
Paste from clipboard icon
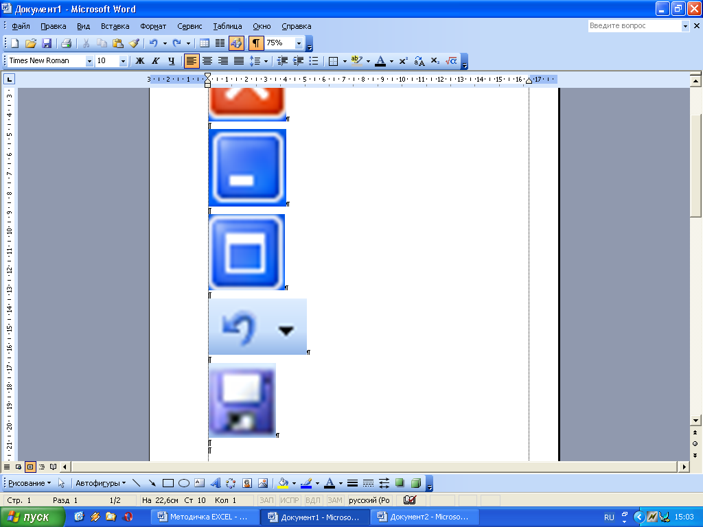[x=117, y=43]
